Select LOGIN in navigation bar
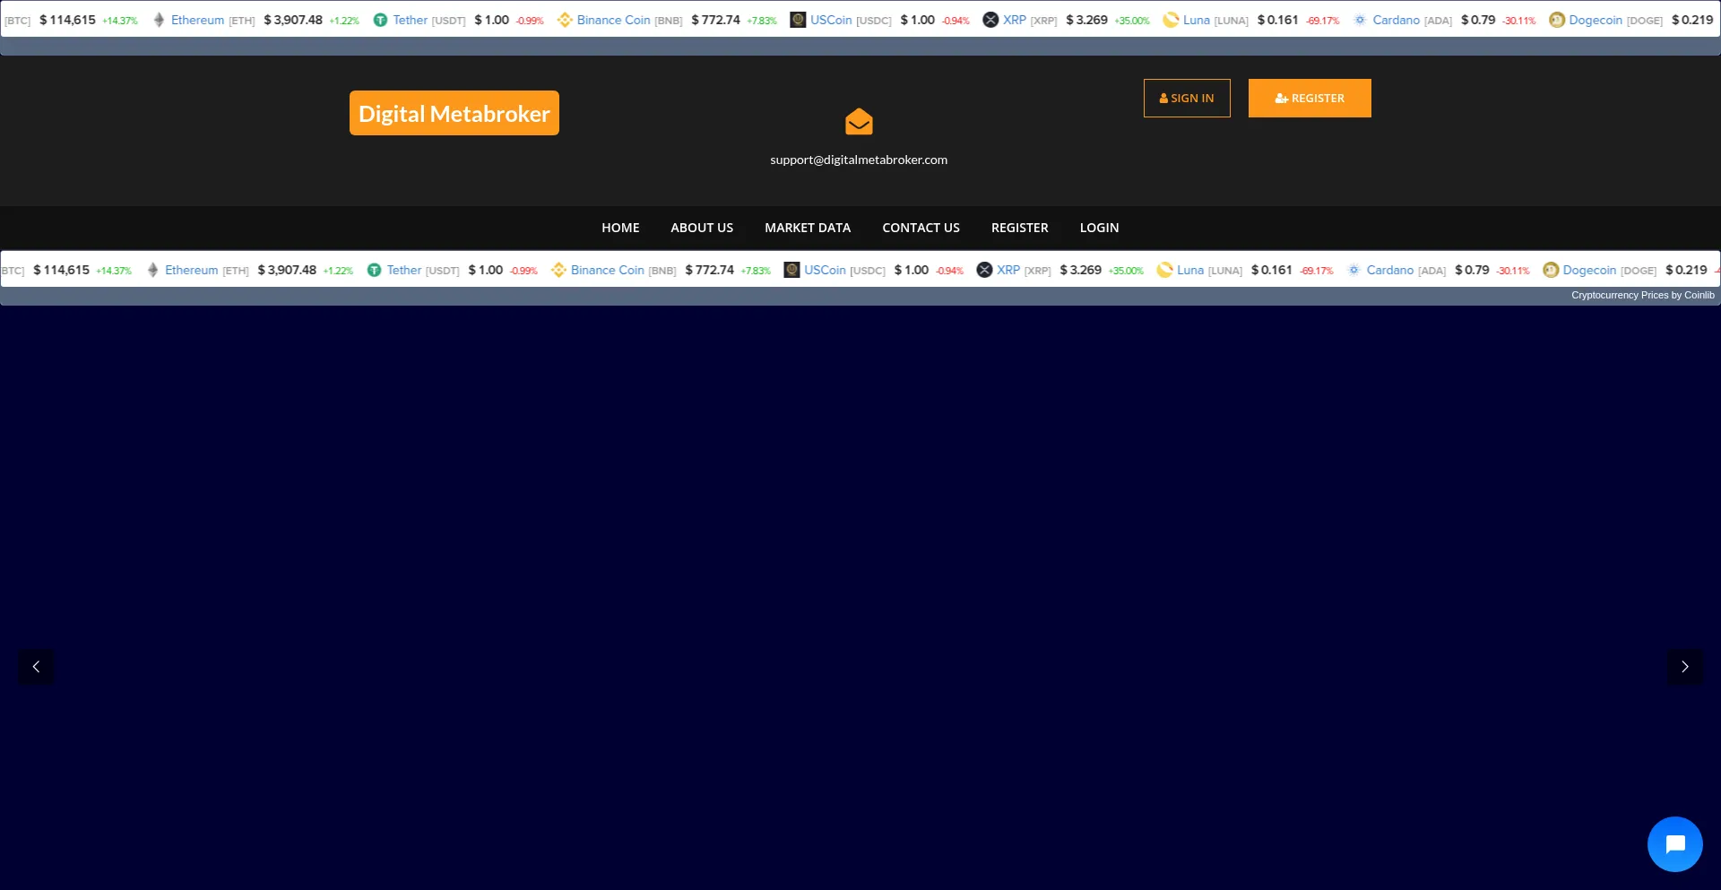This screenshot has width=1721, height=890. (1099, 228)
